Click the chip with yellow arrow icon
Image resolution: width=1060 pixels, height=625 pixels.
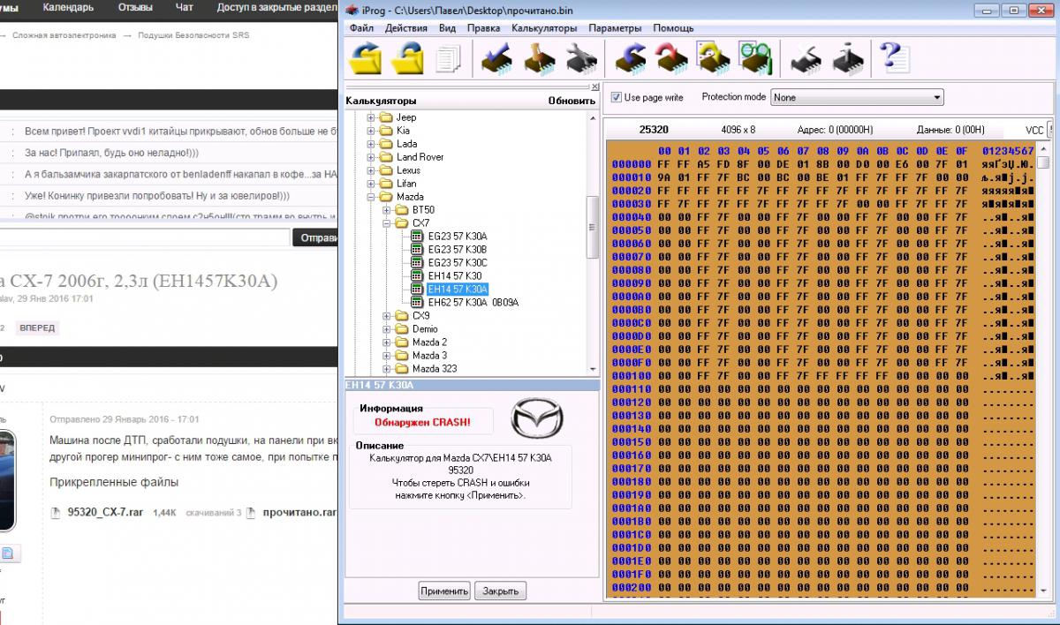(712, 59)
